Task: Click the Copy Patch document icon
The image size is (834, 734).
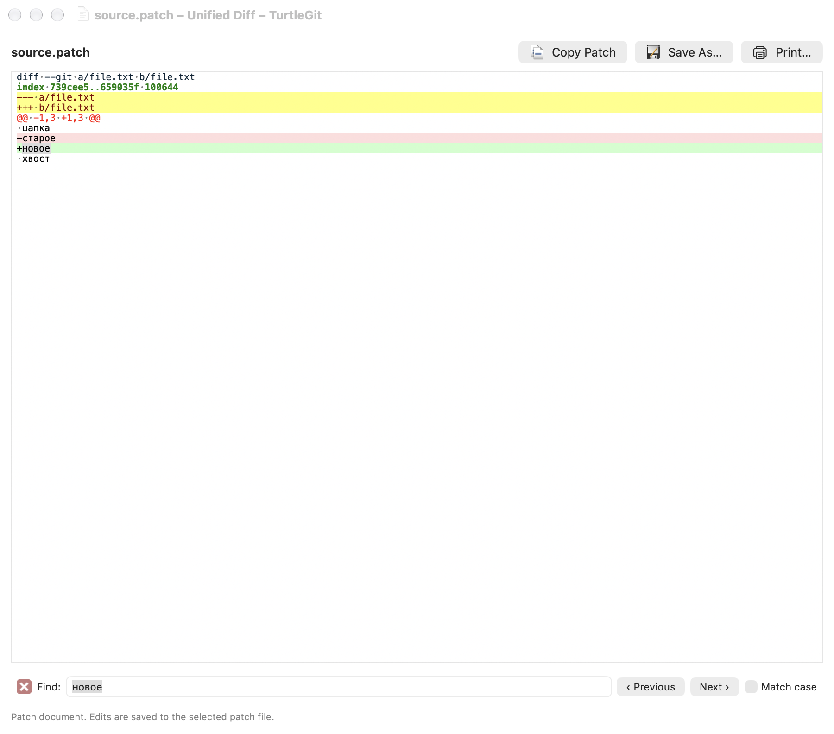Action: click(x=537, y=52)
